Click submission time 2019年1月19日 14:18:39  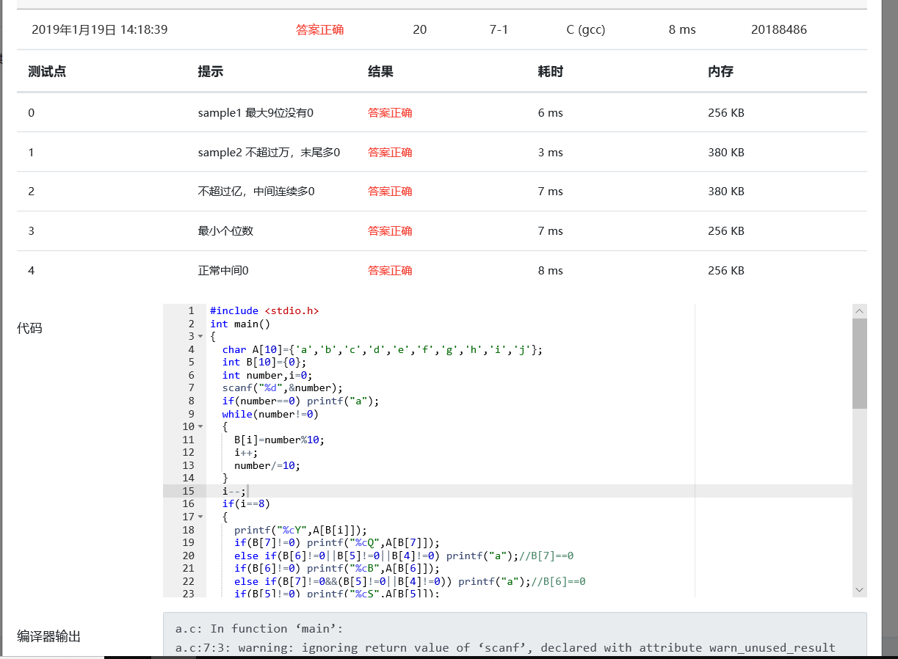coord(100,30)
